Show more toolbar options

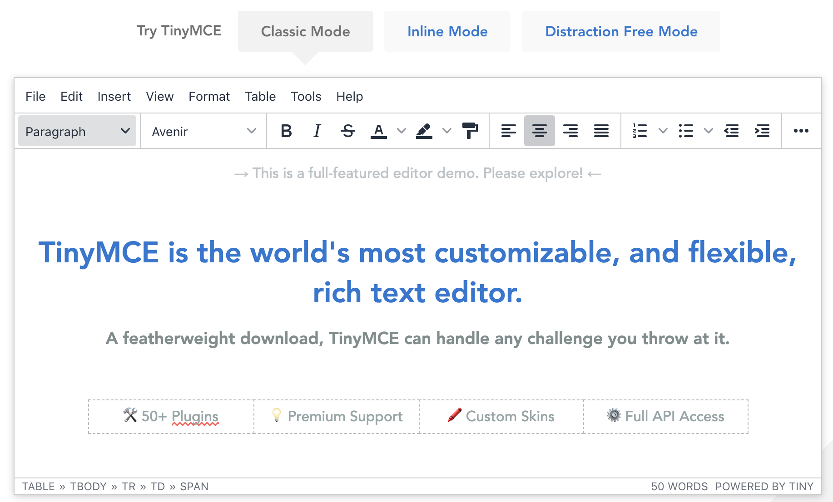pos(801,131)
